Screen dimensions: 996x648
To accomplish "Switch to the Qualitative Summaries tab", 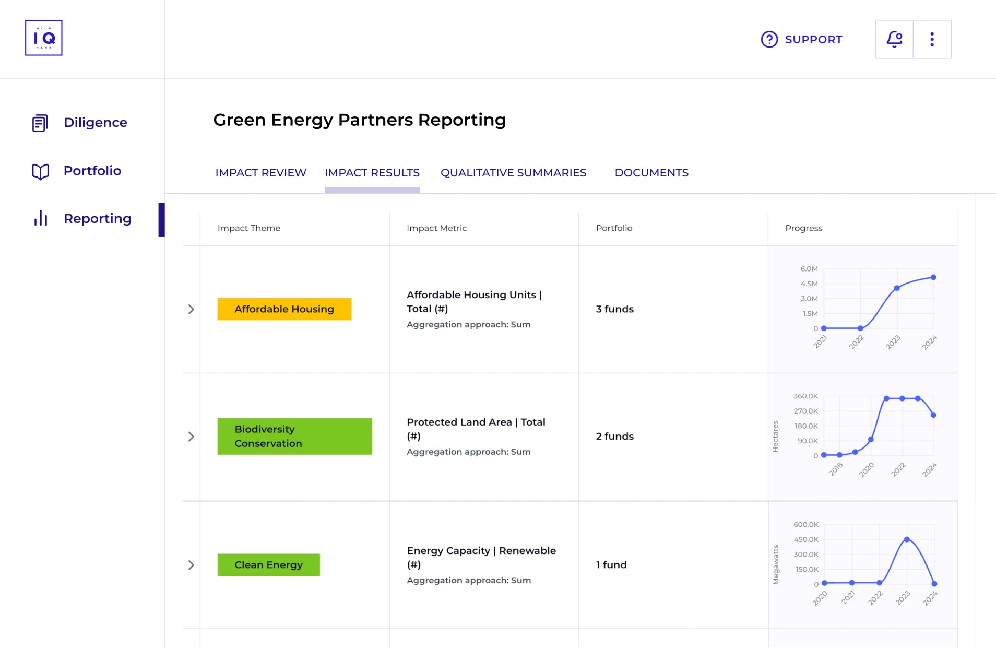I will click(513, 173).
